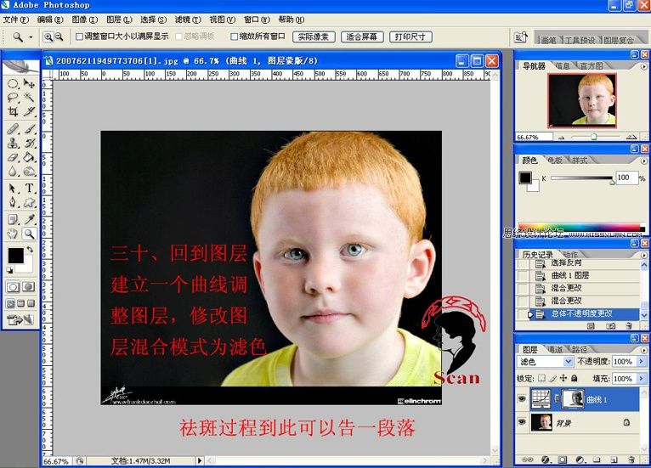Viewport: 651px width, 468px height.
Task: Select the Clone Stamp tool
Action: click(13, 144)
